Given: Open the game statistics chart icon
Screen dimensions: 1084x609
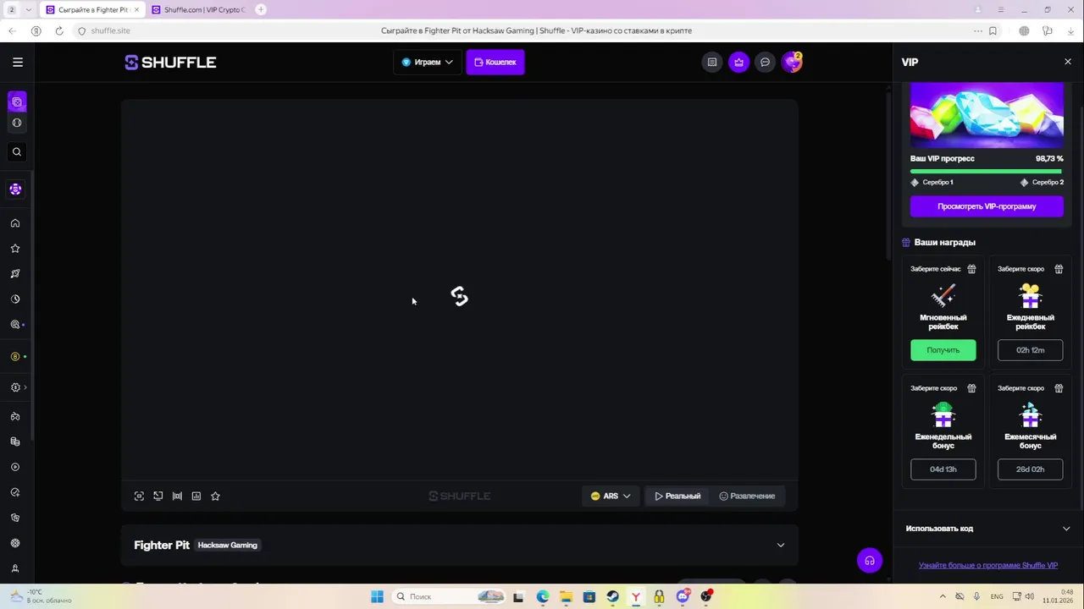Looking at the screenshot, I should pos(196,497).
